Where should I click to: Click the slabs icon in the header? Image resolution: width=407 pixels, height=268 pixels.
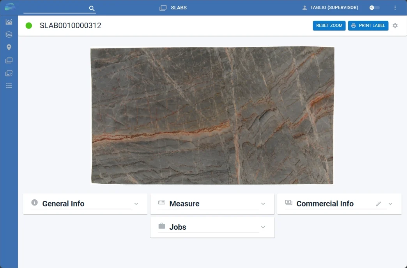coord(163,8)
